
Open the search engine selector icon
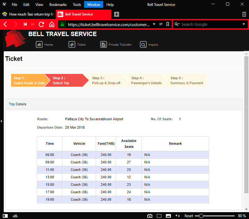point(177,24)
